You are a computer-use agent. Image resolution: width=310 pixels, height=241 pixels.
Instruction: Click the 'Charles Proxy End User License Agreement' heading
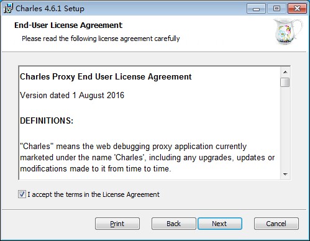(106, 77)
